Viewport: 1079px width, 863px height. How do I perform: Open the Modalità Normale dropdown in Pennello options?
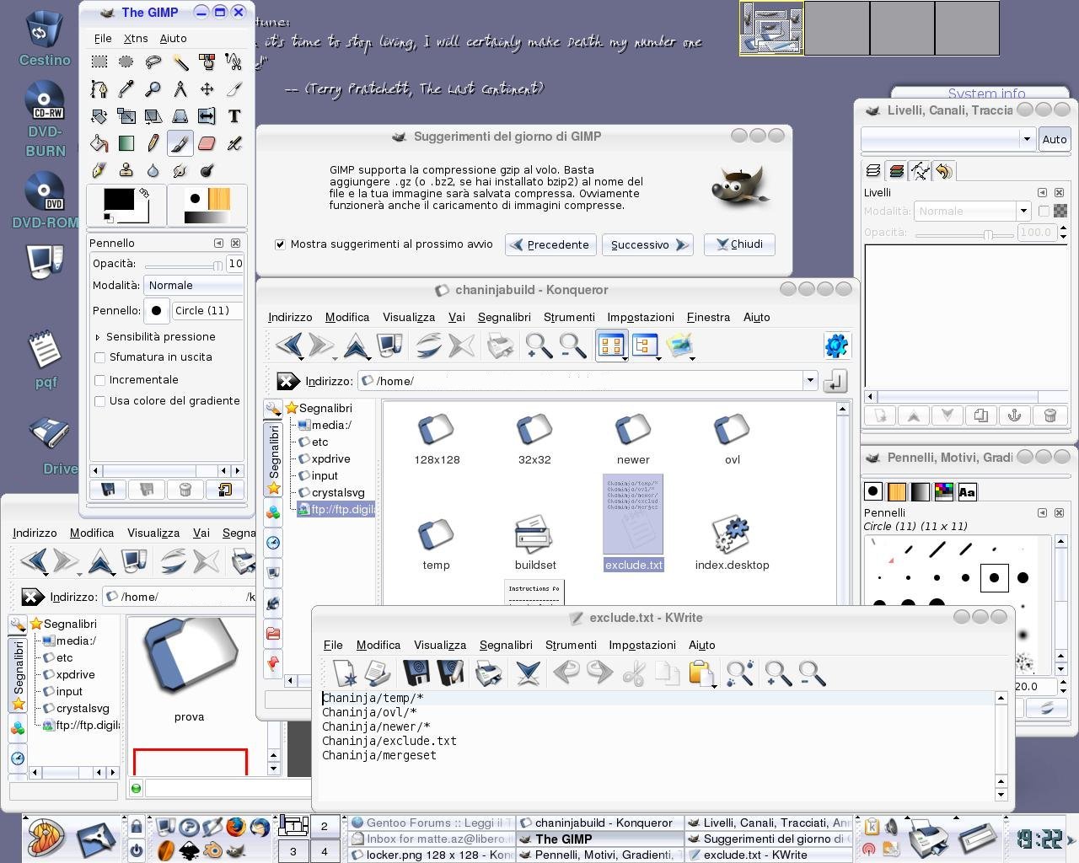tap(194, 286)
